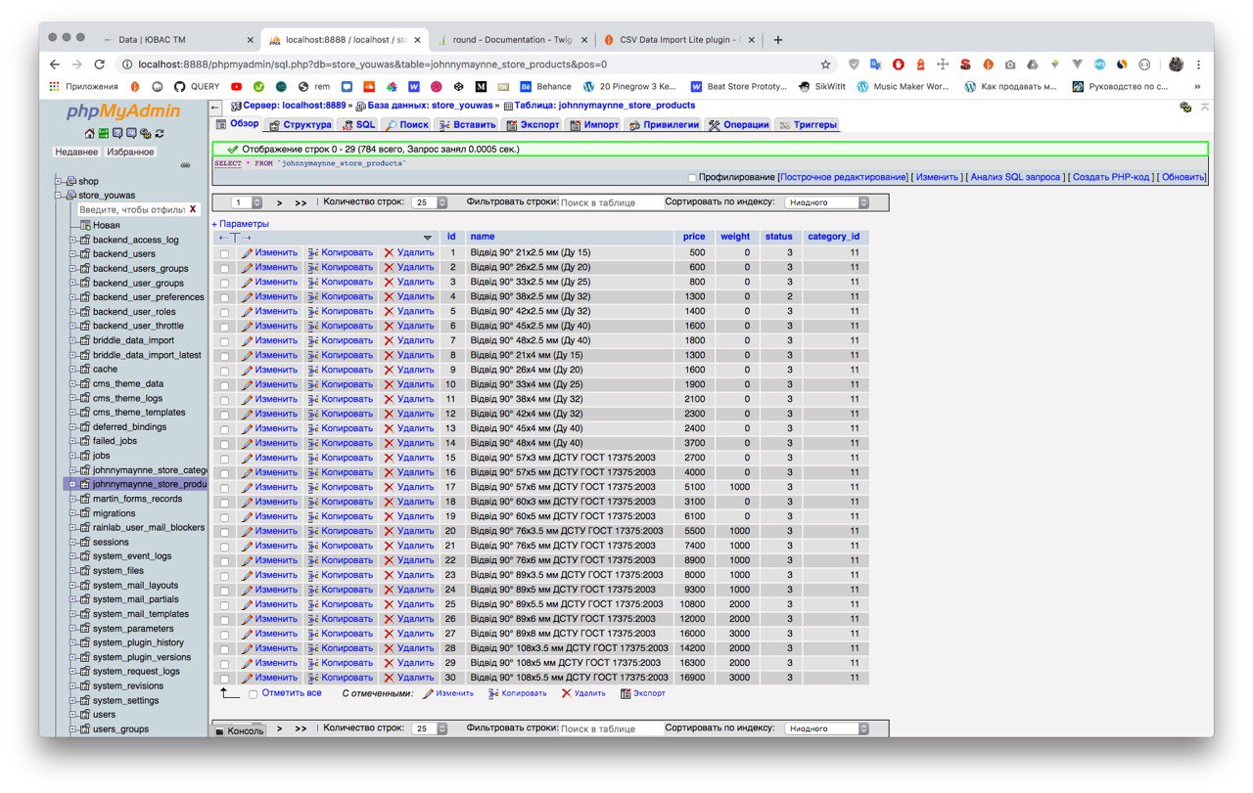Click the browser back arrow
Image resolution: width=1253 pixels, height=793 pixels.
pos(55,65)
